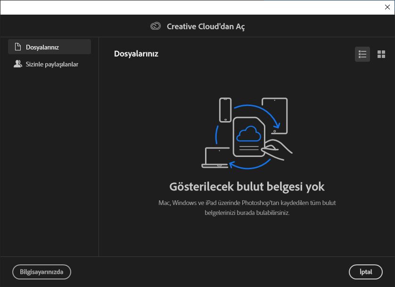
Task: Switch to list view icon
Action: point(362,54)
